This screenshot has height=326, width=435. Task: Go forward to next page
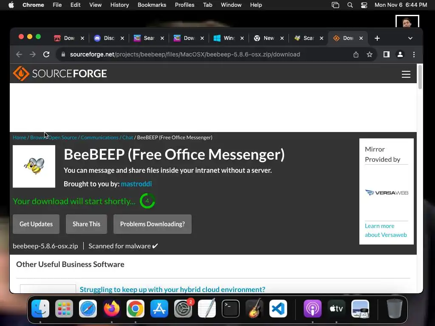(x=32, y=54)
